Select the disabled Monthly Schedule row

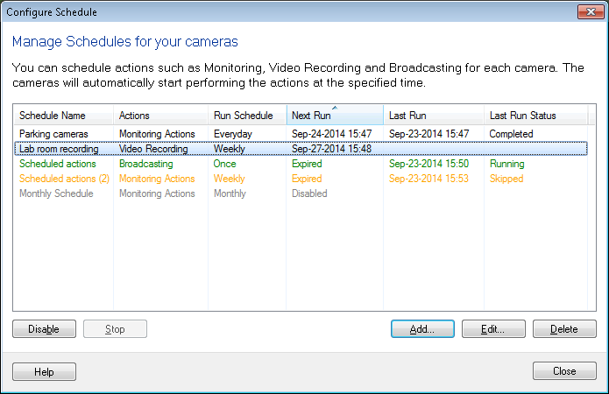pyautogui.click(x=56, y=193)
